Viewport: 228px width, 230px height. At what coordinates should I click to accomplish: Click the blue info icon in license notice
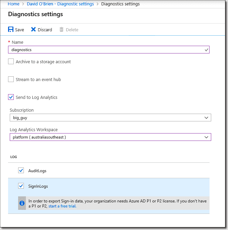coord(22,203)
